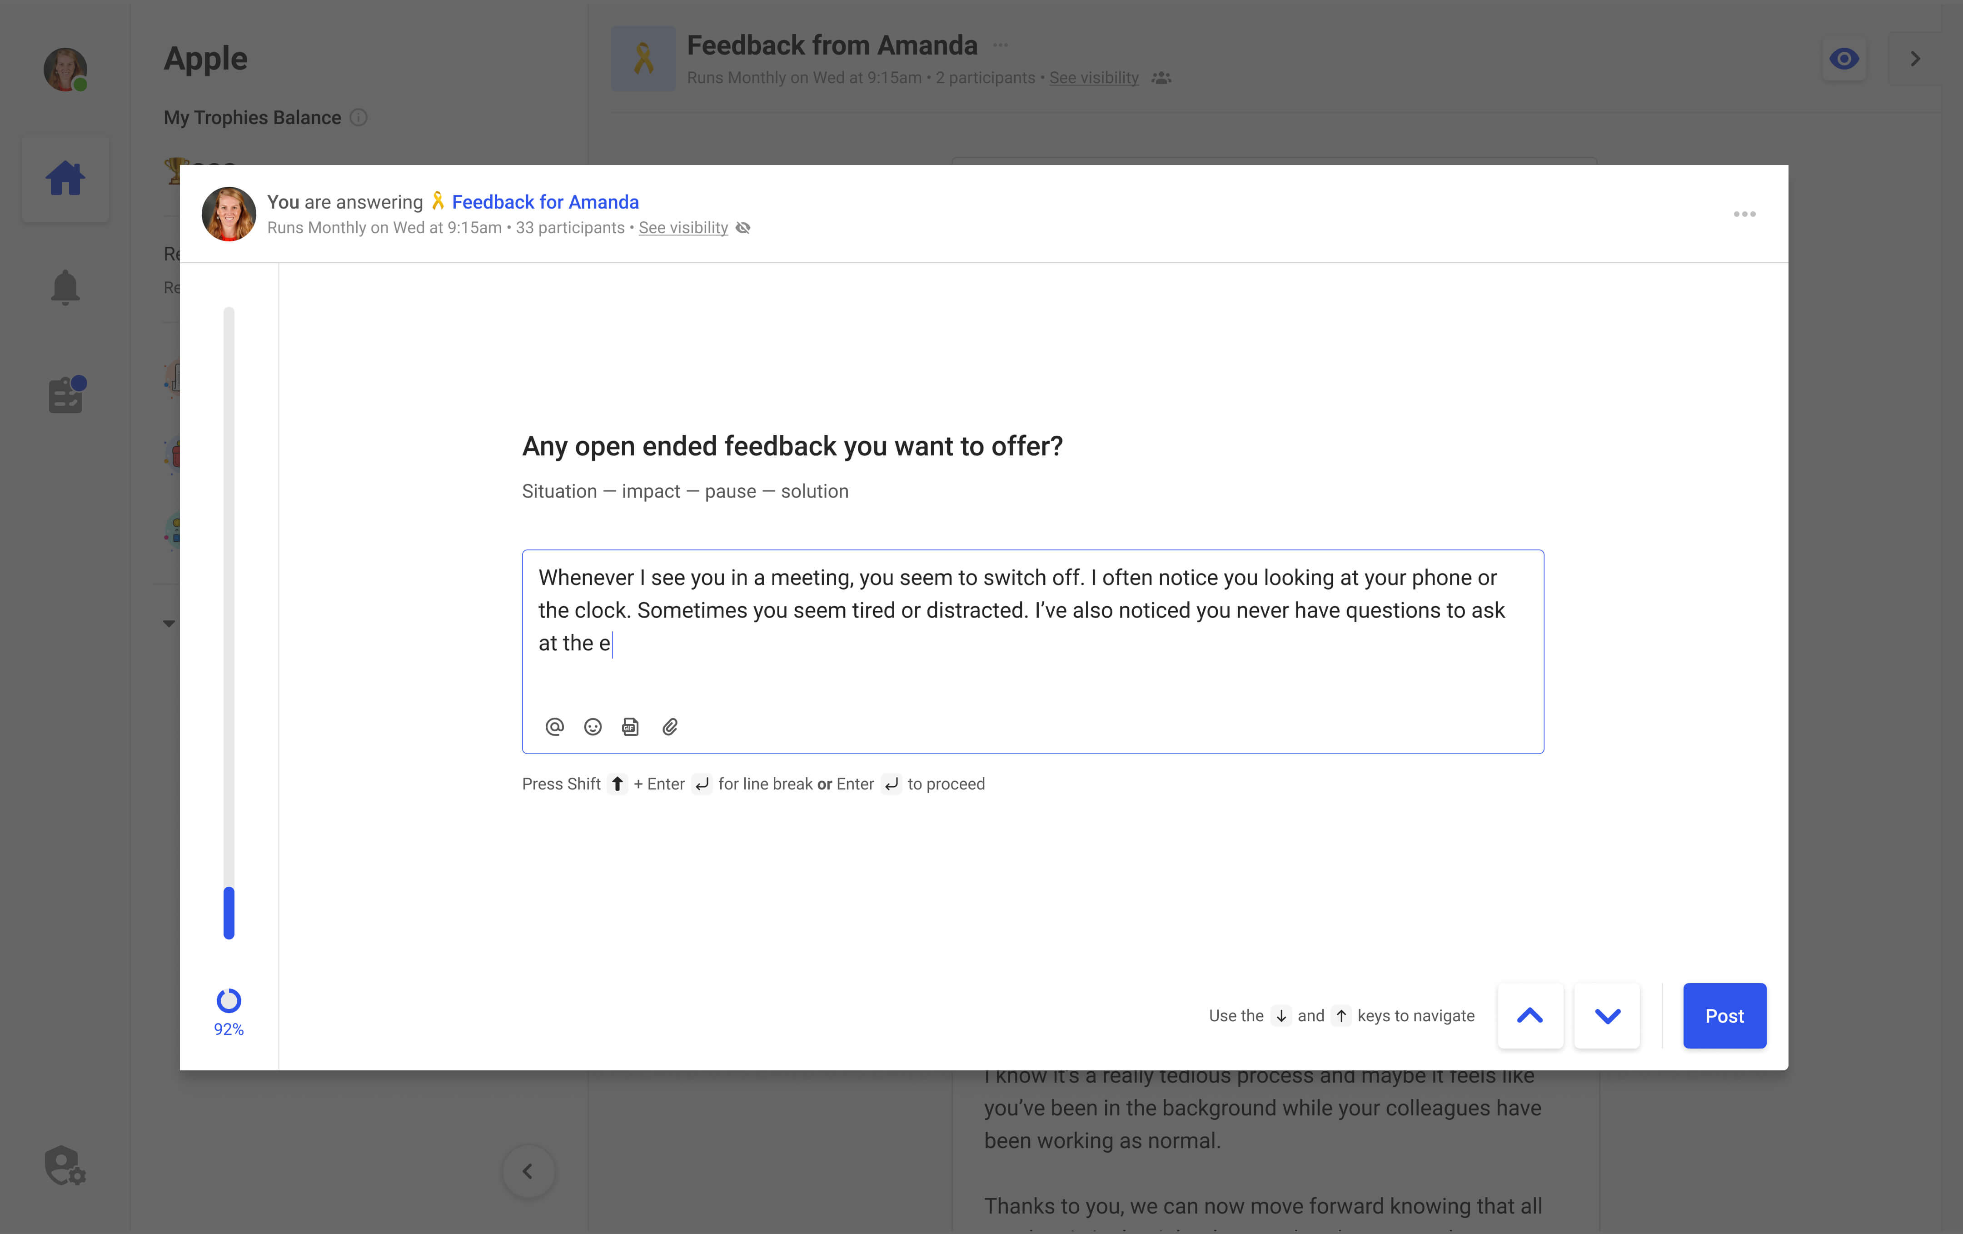Open the Feedback for Amanda link
Viewport: 1963px width, 1234px height.
[x=544, y=201]
